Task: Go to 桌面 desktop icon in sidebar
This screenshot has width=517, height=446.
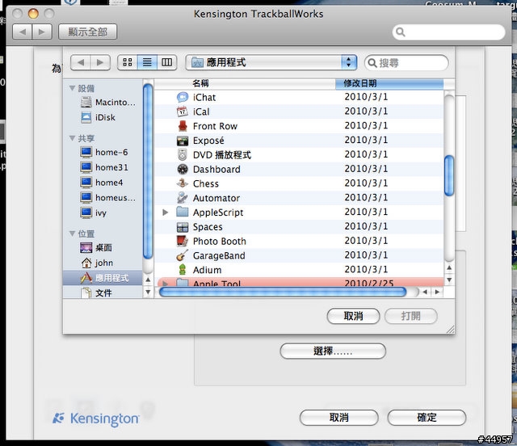Action: click(86, 248)
